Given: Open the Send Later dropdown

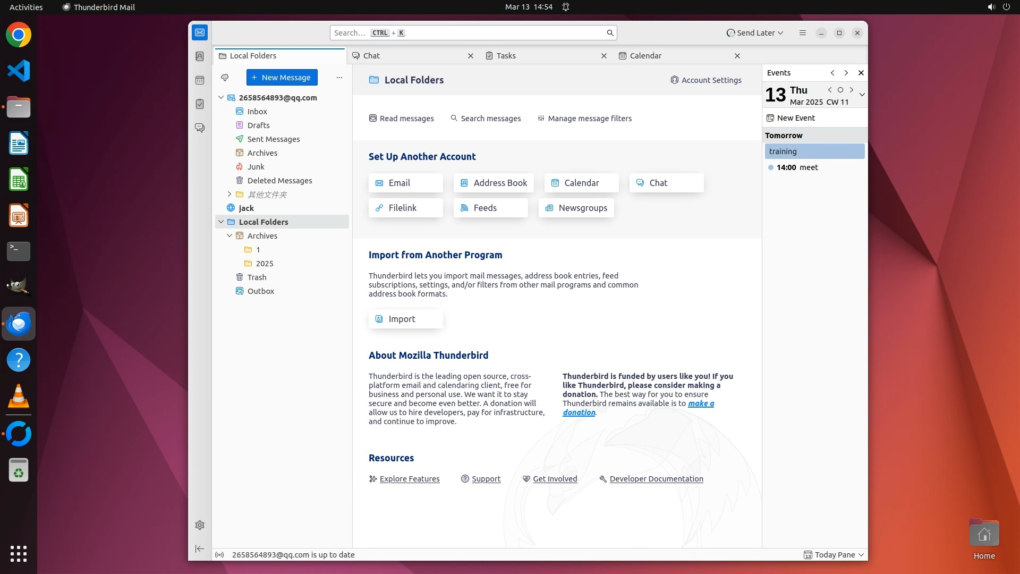Looking at the screenshot, I should 755,33.
